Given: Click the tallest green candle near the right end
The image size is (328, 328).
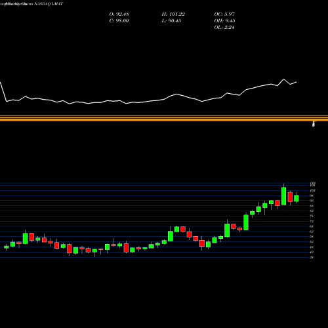Looking at the screenshot, I should click(x=283, y=196).
